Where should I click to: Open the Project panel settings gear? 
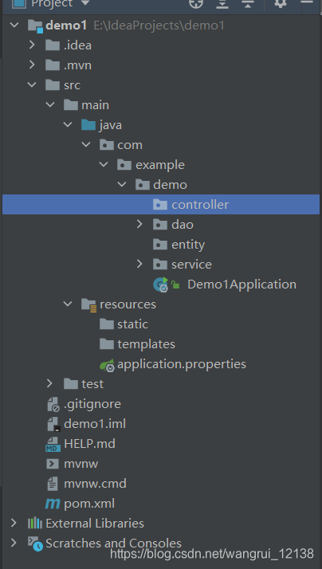point(281,3)
